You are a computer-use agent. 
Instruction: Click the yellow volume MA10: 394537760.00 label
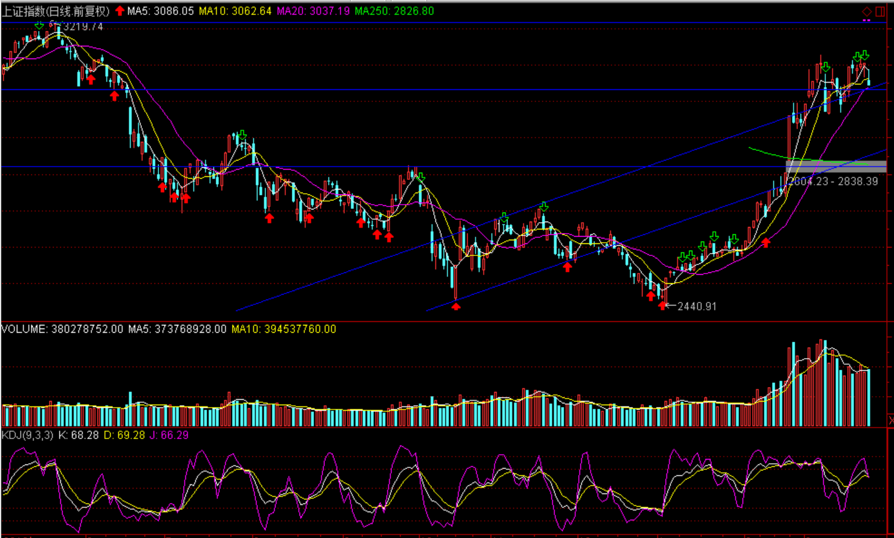[283, 329]
